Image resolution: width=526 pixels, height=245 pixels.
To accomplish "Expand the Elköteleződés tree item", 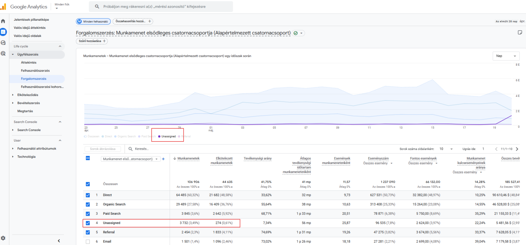I will pos(13,95).
